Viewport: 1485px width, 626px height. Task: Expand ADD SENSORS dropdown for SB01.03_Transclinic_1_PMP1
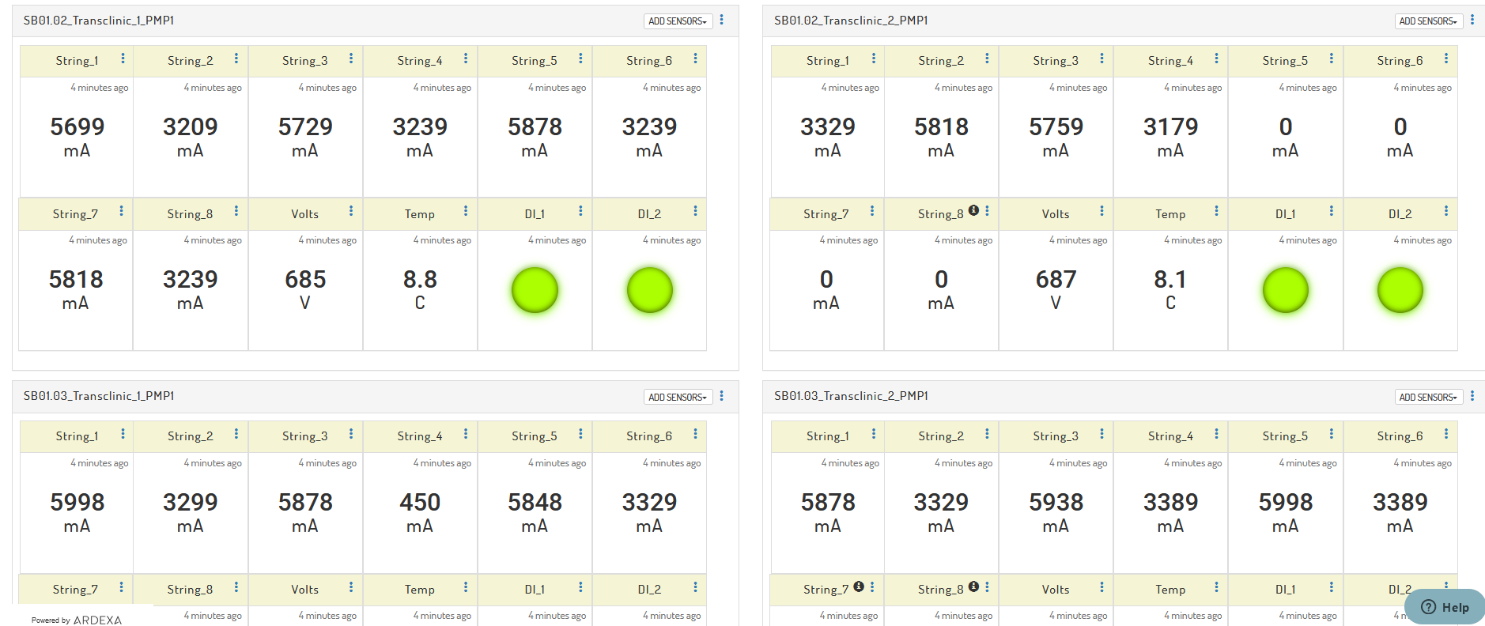coord(678,397)
